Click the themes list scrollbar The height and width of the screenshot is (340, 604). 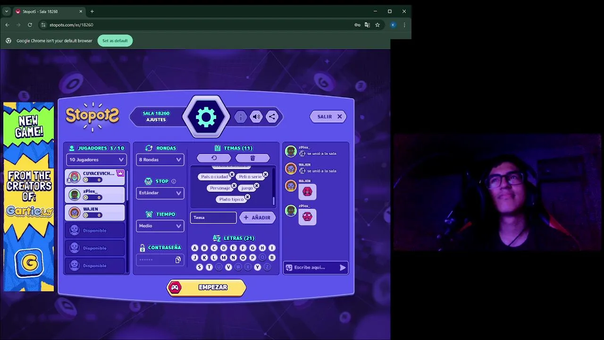tap(274, 201)
